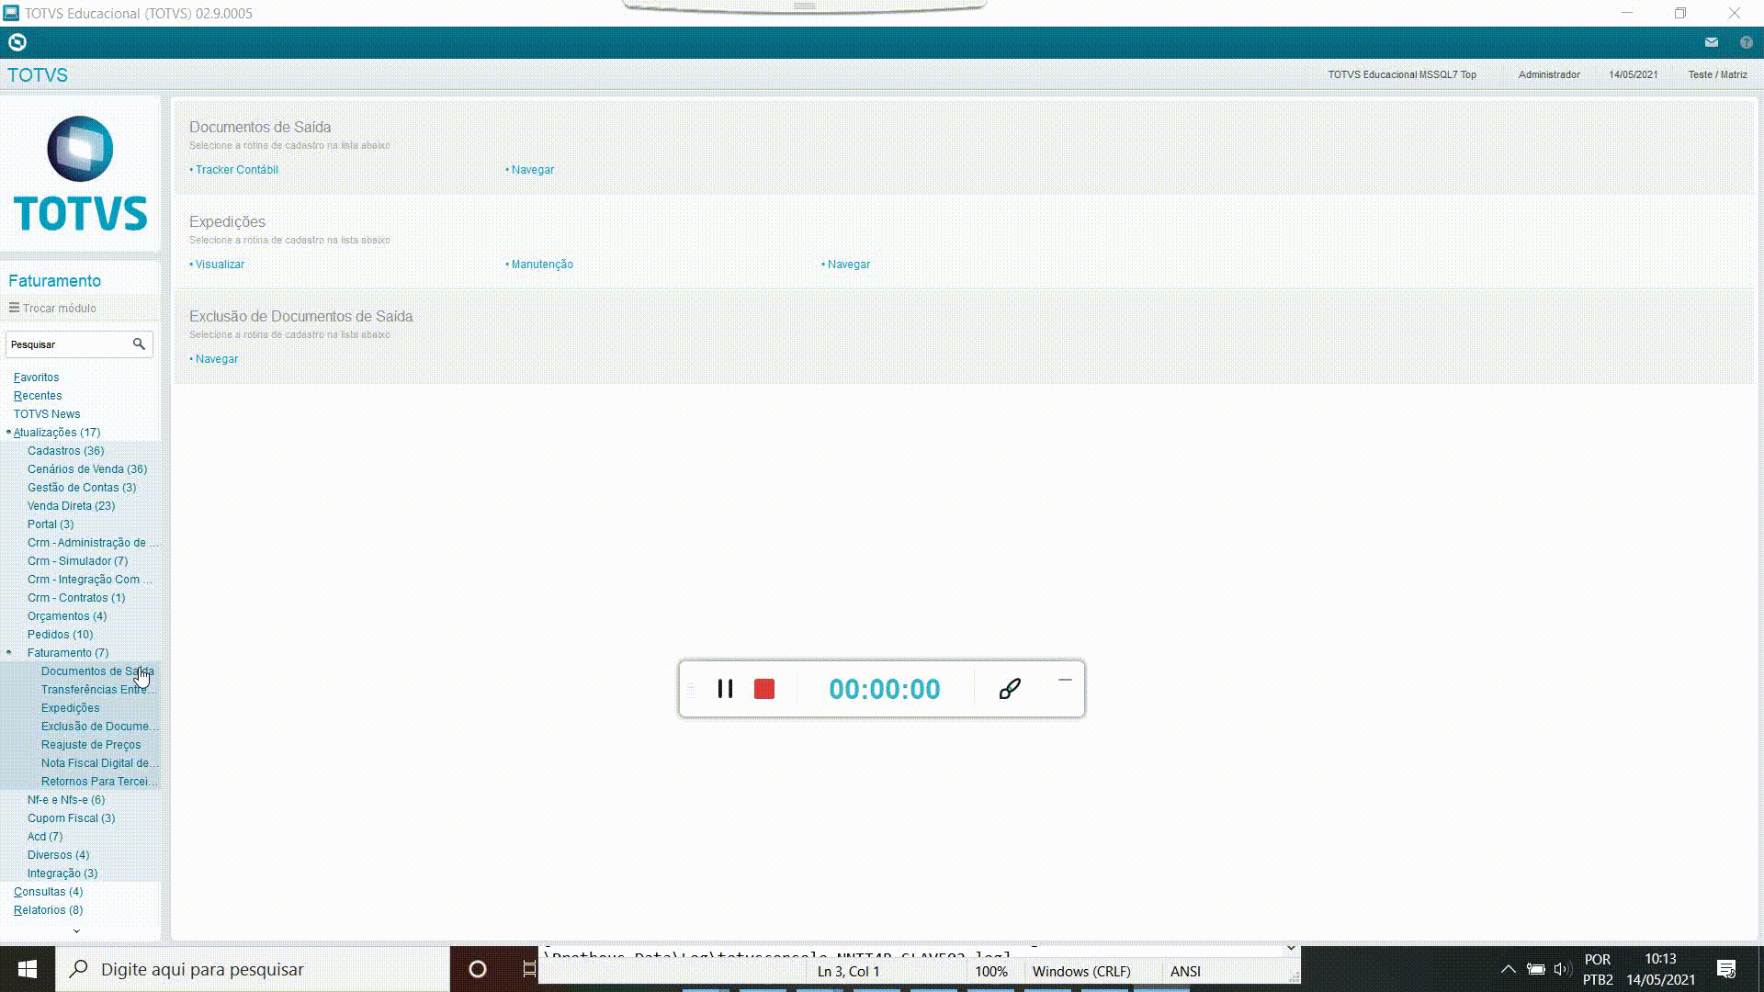This screenshot has height=992, width=1764.
Task: Open the volume speaker tray icon
Action: [x=1561, y=969]
